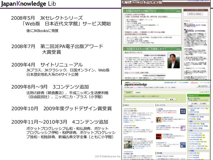The width and height of the screenshot is (213, 160).
Task: Click the purple 江戸名所図会 thumbnail image
Action: [183, 128]
